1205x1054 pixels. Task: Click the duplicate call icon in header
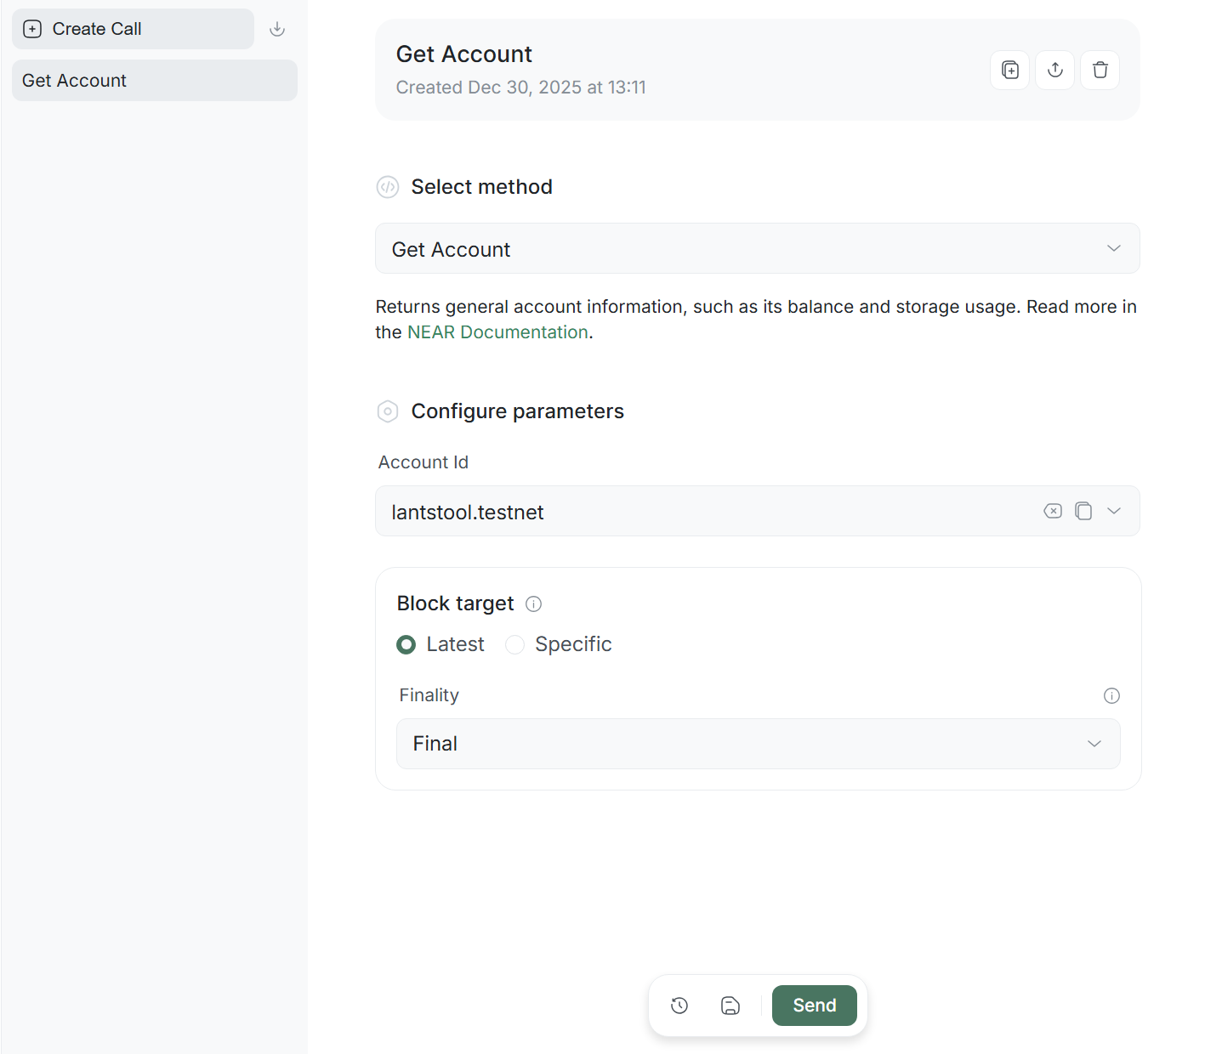[x=1009, y=70]
